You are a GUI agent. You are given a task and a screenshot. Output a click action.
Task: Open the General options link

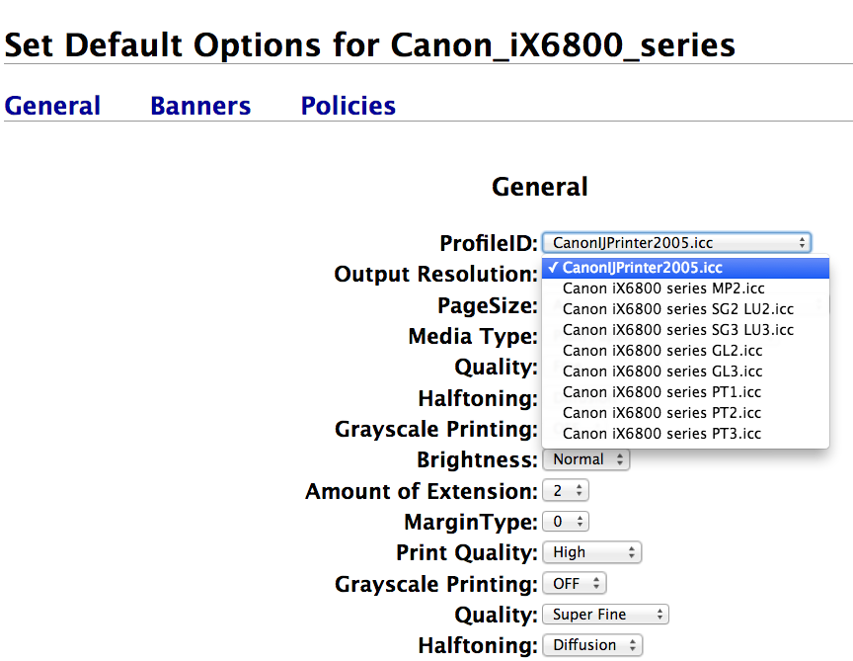tap(52, 106)
